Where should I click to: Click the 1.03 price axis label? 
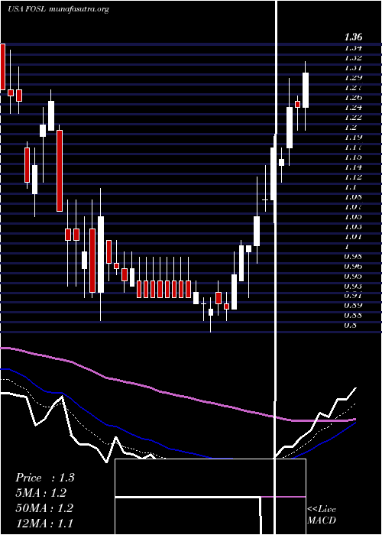pyautogui.click(x=354, y=226)
